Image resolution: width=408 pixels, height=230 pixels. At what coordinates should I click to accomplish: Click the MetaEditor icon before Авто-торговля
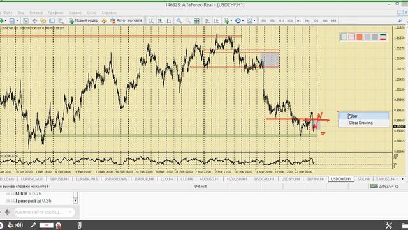(104, 20)
